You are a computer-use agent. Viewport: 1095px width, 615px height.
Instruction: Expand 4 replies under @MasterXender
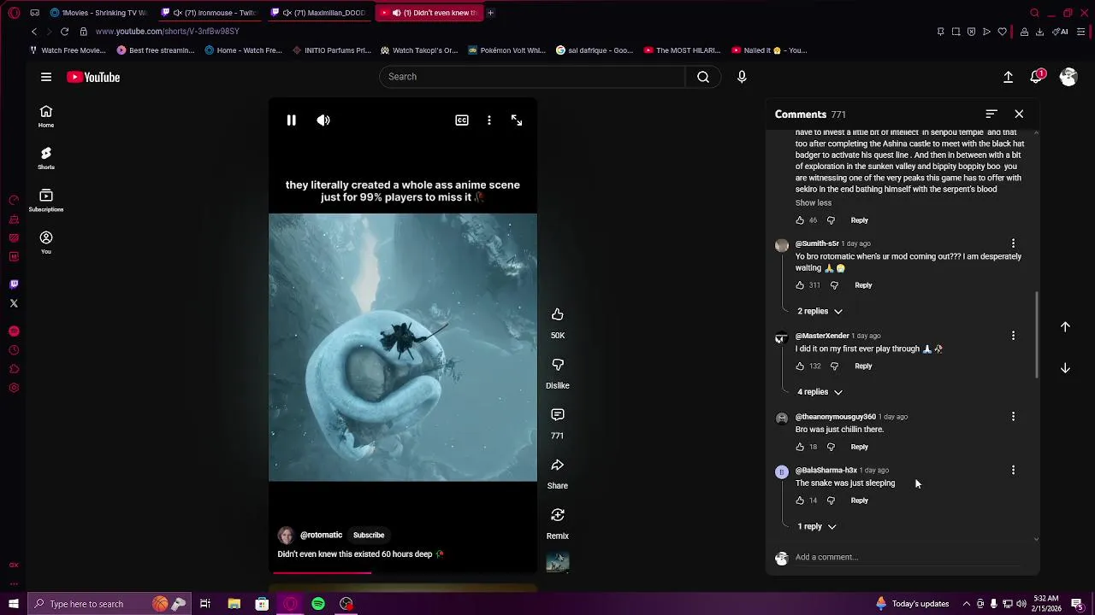[x=820, y=391]
